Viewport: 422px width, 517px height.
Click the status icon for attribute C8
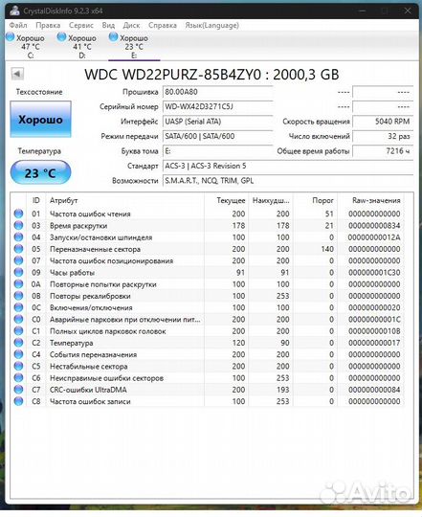click(18, 401)
